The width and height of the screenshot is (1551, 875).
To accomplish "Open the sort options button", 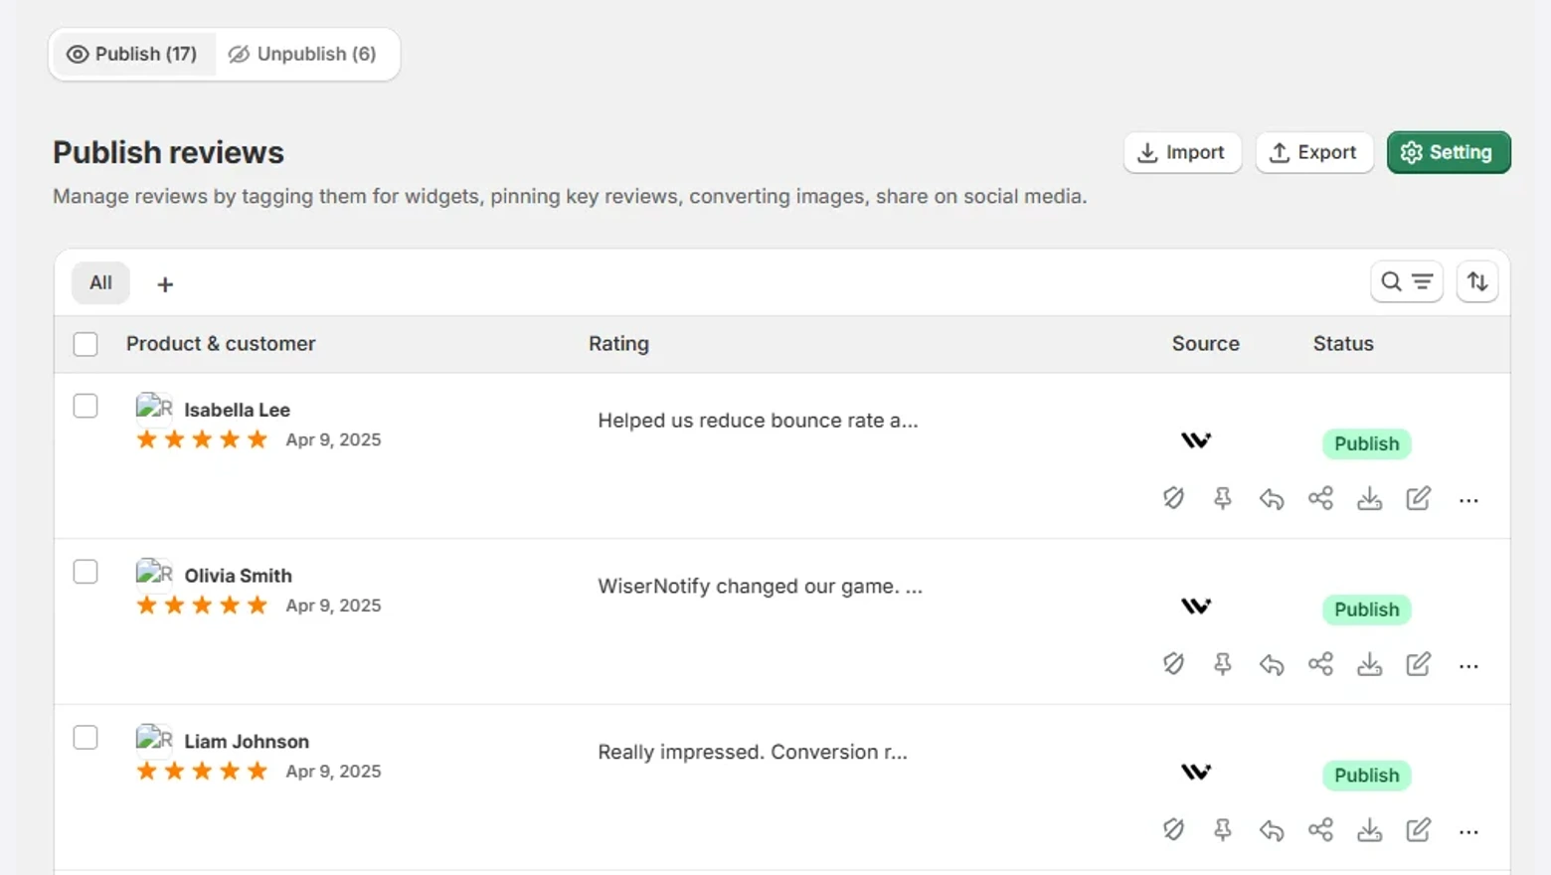I will (1477, 282).
